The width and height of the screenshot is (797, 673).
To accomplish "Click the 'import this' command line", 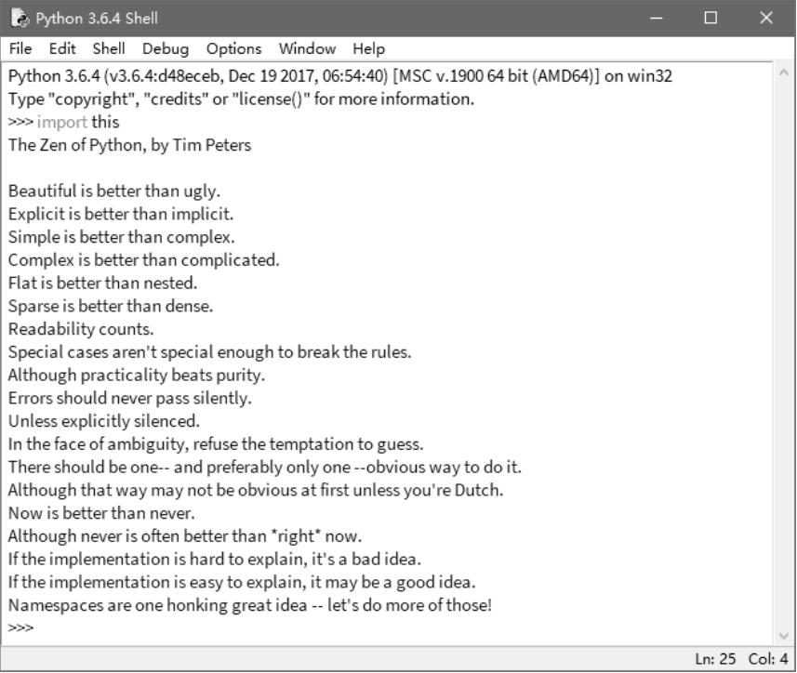I will (78, 122).
